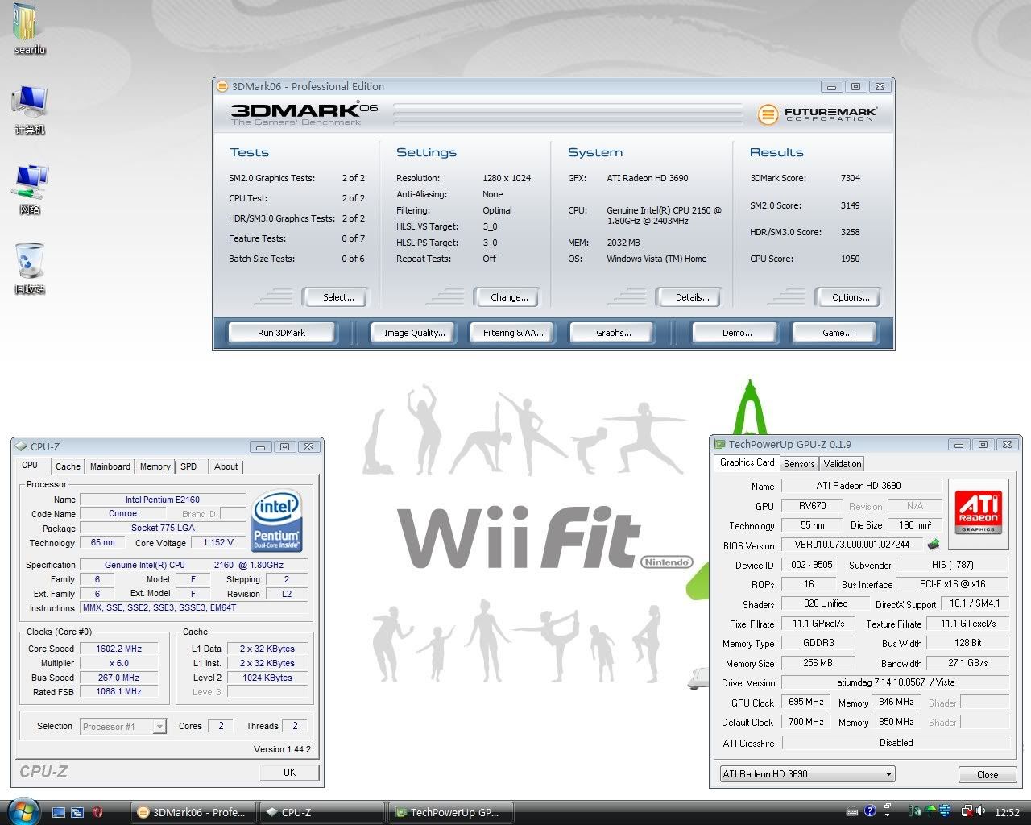The width and height of the screenshot is (1031, 825).
Task: Click OK button in CPU-Z
Action: click(289, 772)
